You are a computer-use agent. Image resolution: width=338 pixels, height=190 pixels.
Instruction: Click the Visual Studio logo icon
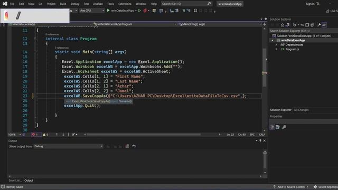(x=5, y=4)
